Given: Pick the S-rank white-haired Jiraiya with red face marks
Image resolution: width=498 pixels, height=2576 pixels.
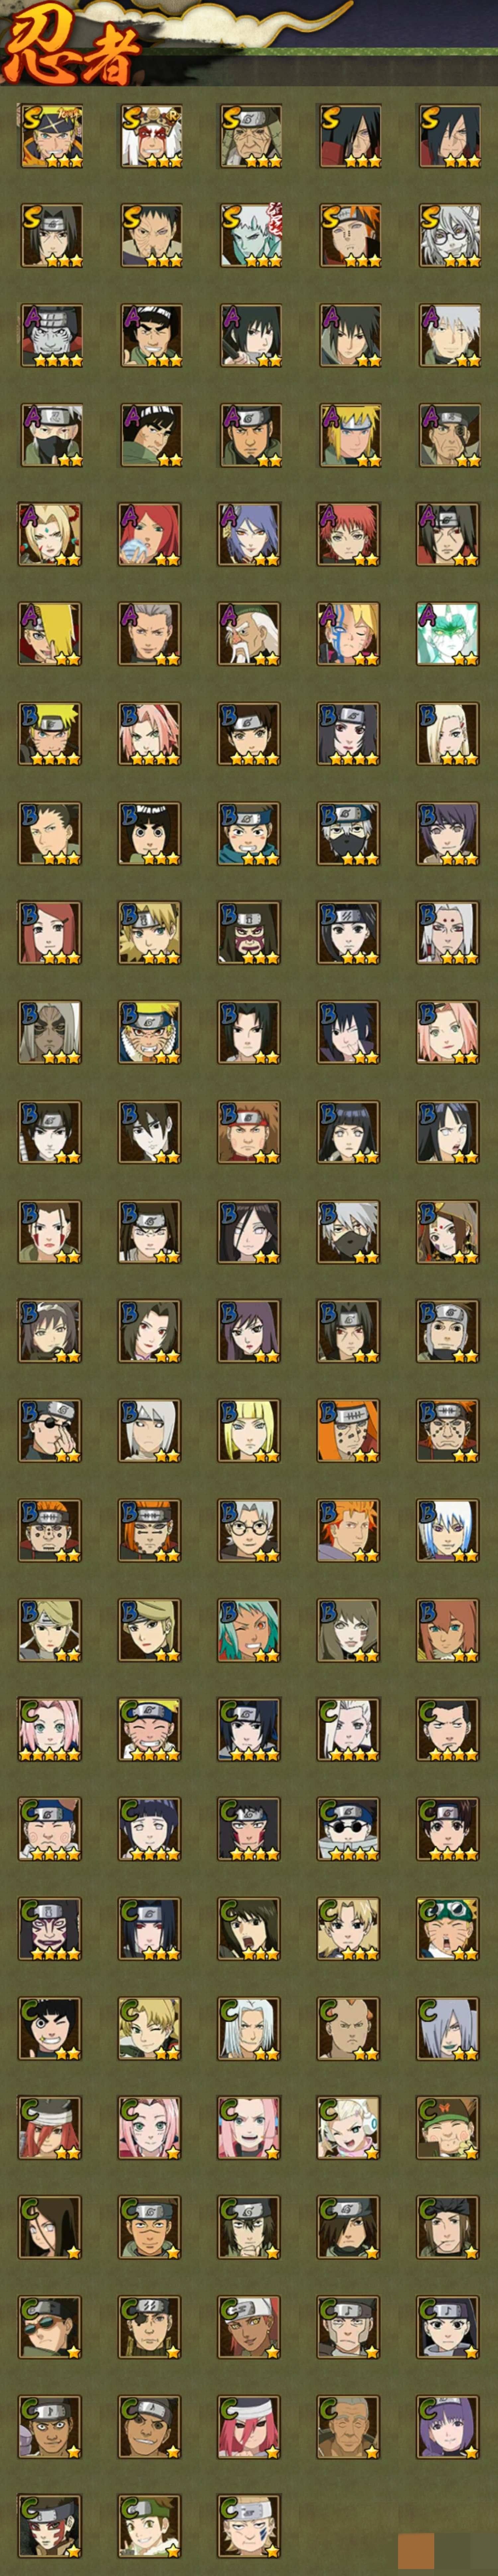Looking at the screenshot, I should 150,136.
